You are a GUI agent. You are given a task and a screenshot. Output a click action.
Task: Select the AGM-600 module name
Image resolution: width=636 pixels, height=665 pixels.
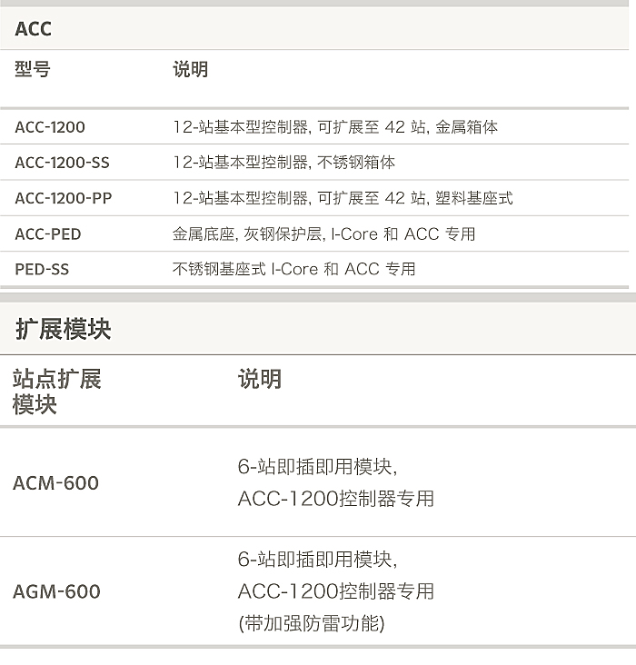click(56, 591)
